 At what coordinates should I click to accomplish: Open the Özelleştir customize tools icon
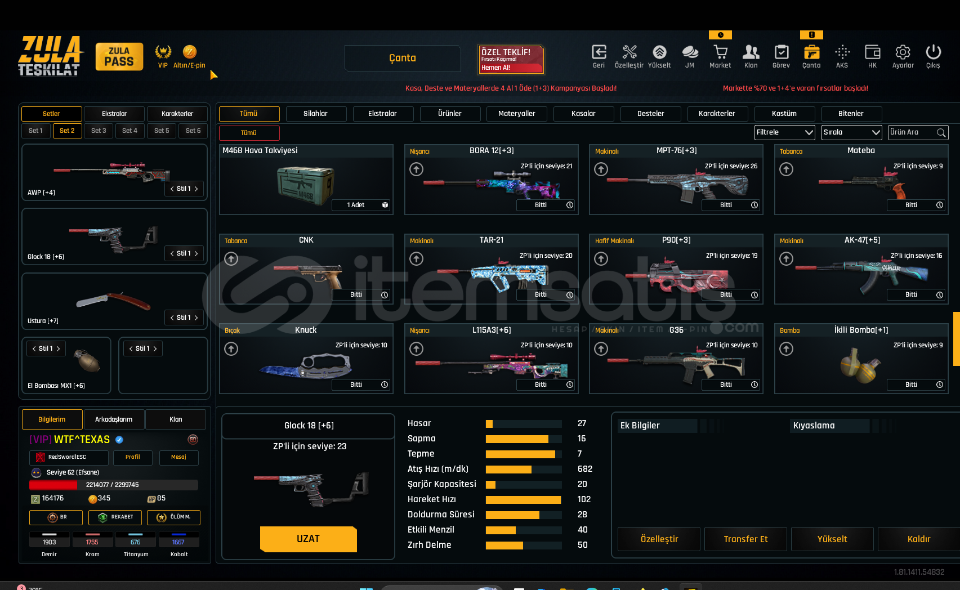pyautogui.click(x=629, y=52)
